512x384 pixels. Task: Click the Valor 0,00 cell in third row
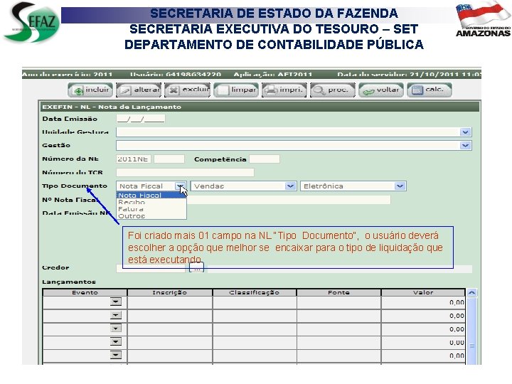(423, 329)
